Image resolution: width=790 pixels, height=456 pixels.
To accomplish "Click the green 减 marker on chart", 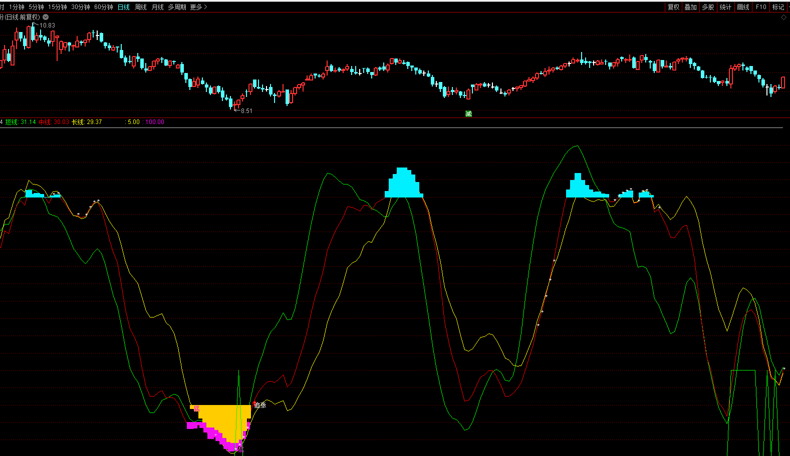I will [x=468, y=114].
